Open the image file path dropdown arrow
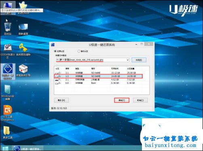 [x=127, y=60]
